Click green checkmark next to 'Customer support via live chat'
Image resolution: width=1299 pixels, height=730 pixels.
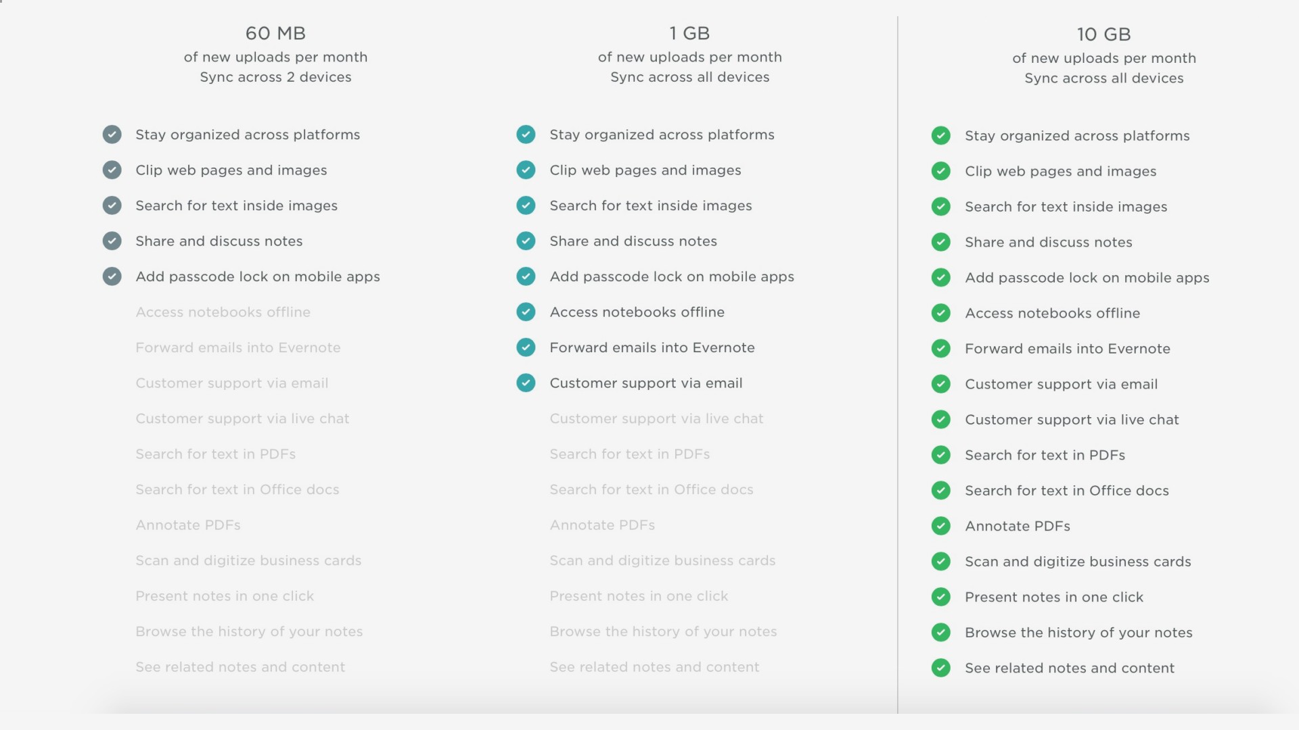940,420
